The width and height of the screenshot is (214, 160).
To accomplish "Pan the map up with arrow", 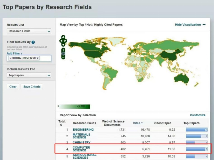I will (63, 37).
